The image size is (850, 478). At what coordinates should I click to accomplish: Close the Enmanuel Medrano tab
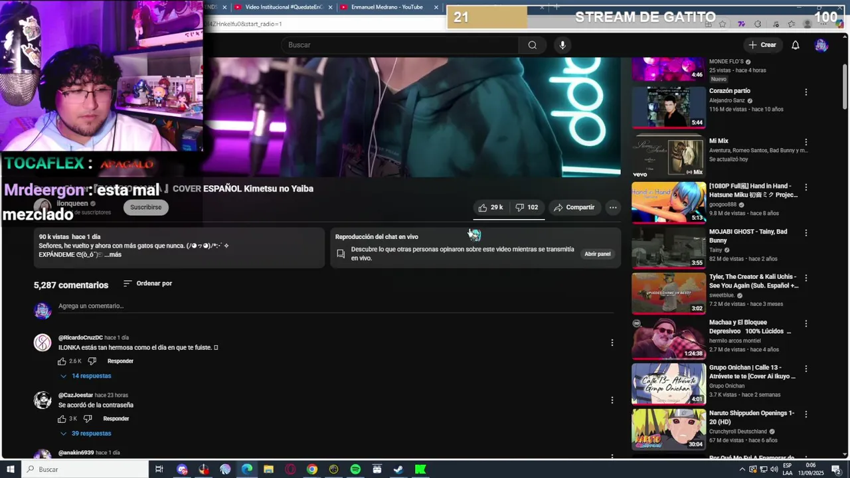tap(436, 7)
